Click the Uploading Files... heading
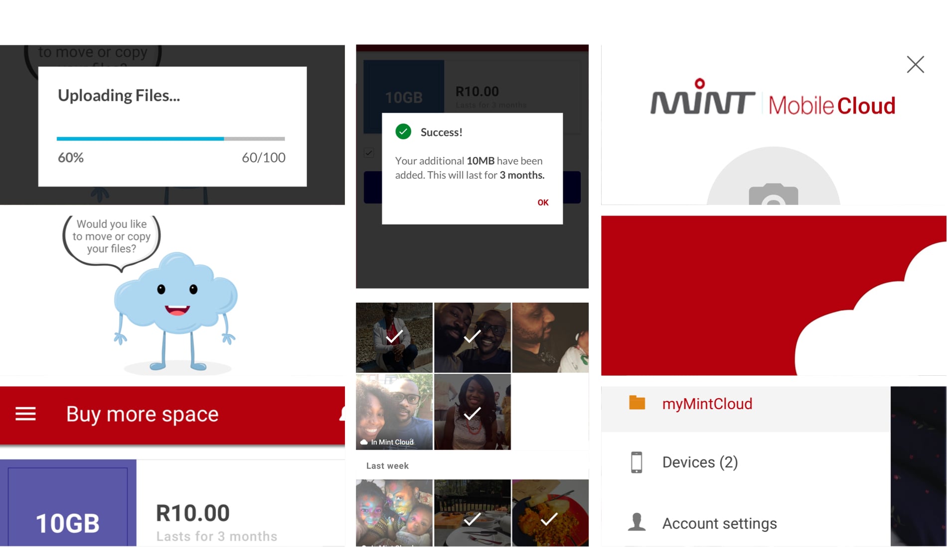This screenshot has height=547, width=947. pyautogui.click(x=119, y=96)
